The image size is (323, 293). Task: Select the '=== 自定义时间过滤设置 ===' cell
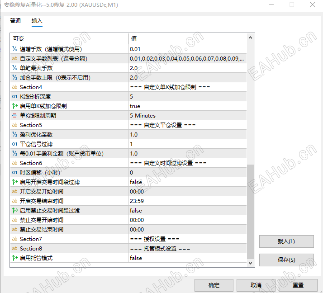(187, 163)
